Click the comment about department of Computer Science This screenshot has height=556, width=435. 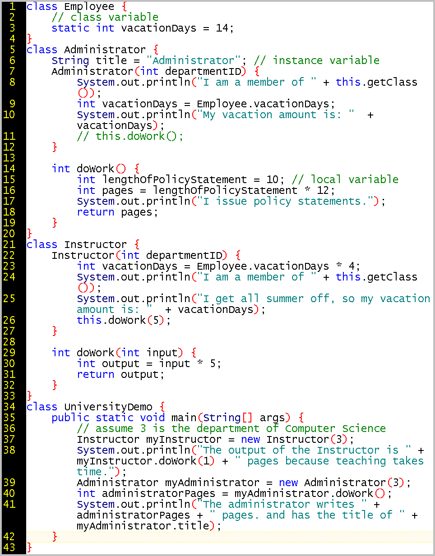click(x=231, y=429)
